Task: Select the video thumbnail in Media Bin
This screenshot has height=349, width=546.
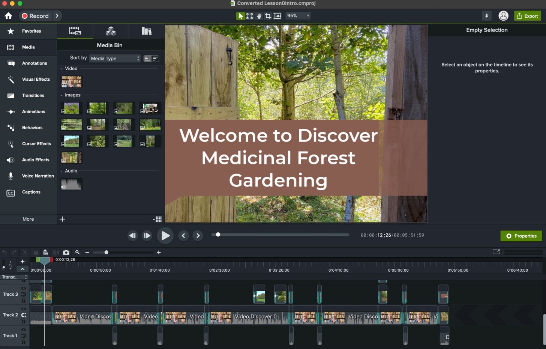Action: [x=71, y=81]
